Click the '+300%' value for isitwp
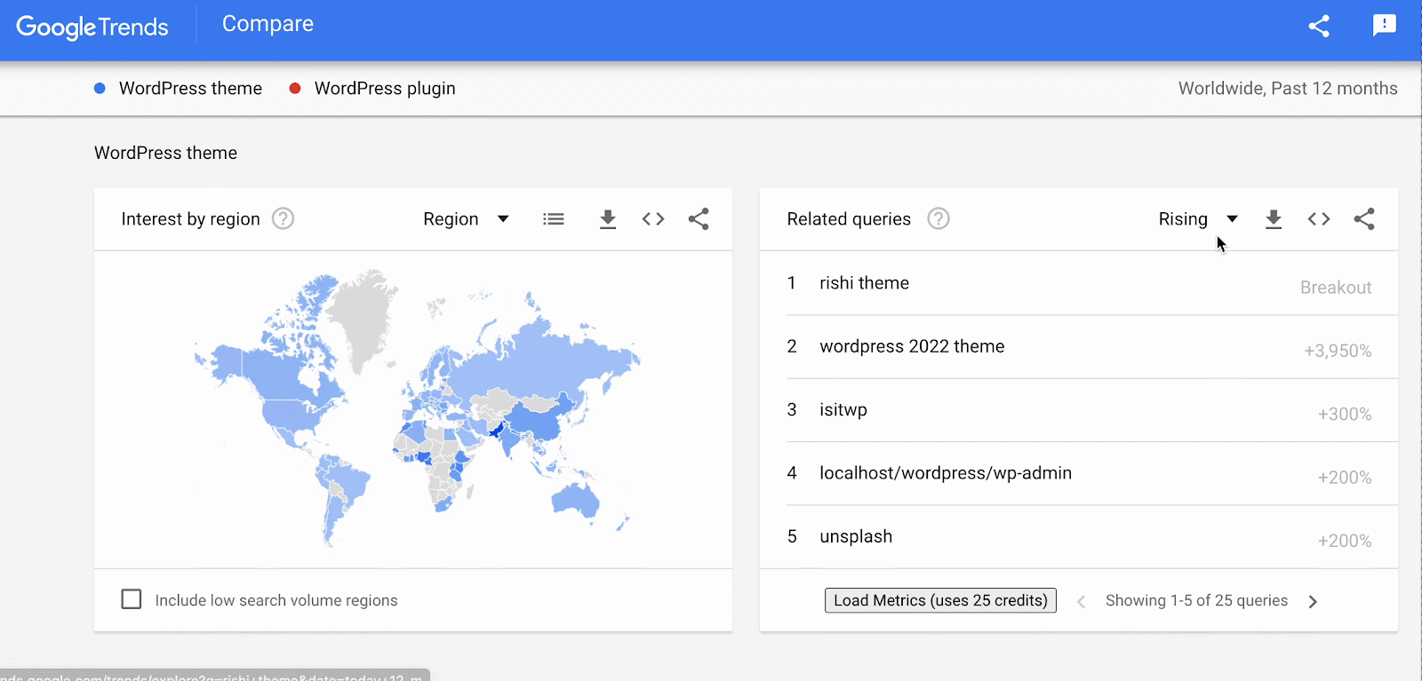This screenshot has height=681, width=1422. point(1345,414)
